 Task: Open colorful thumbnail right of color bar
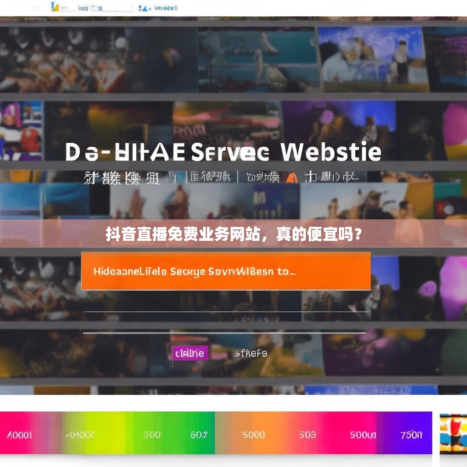453,434
